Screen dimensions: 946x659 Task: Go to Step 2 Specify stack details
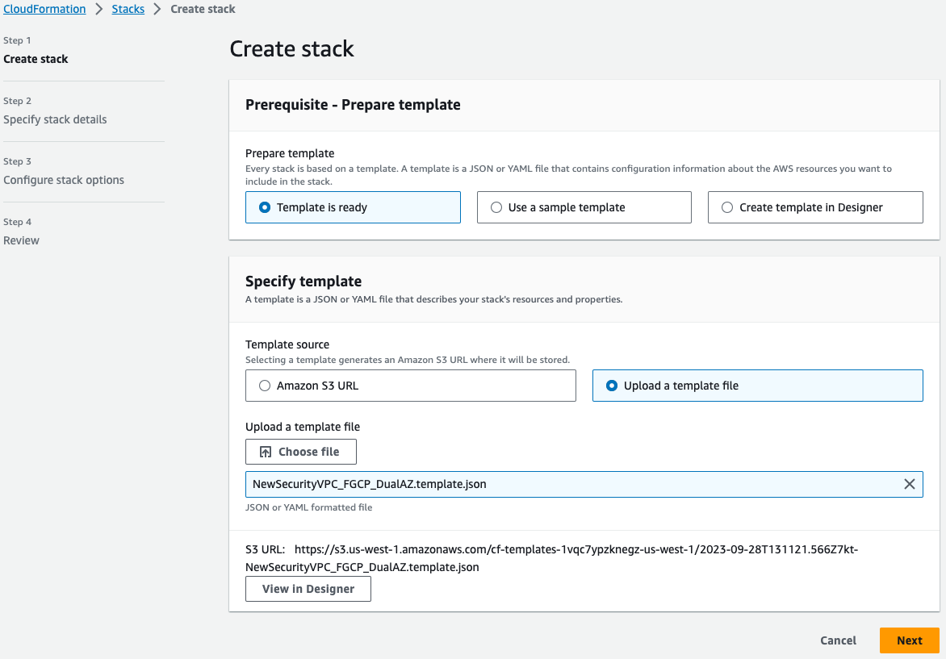tap(55, 119)
